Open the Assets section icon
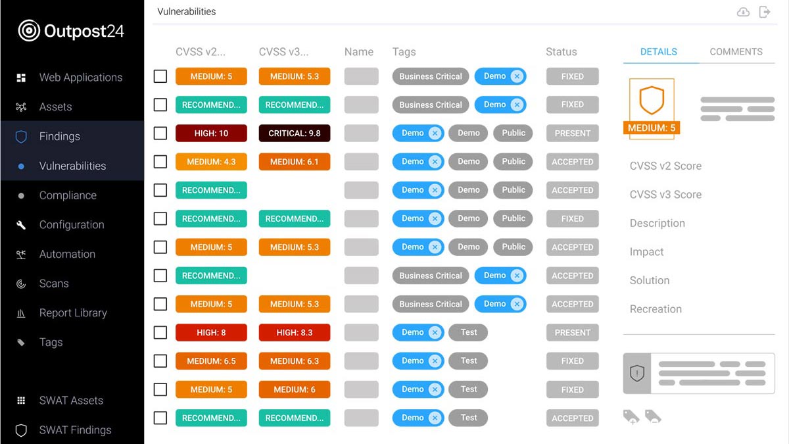Screen dimensions: 789x444 coord(21,107)
